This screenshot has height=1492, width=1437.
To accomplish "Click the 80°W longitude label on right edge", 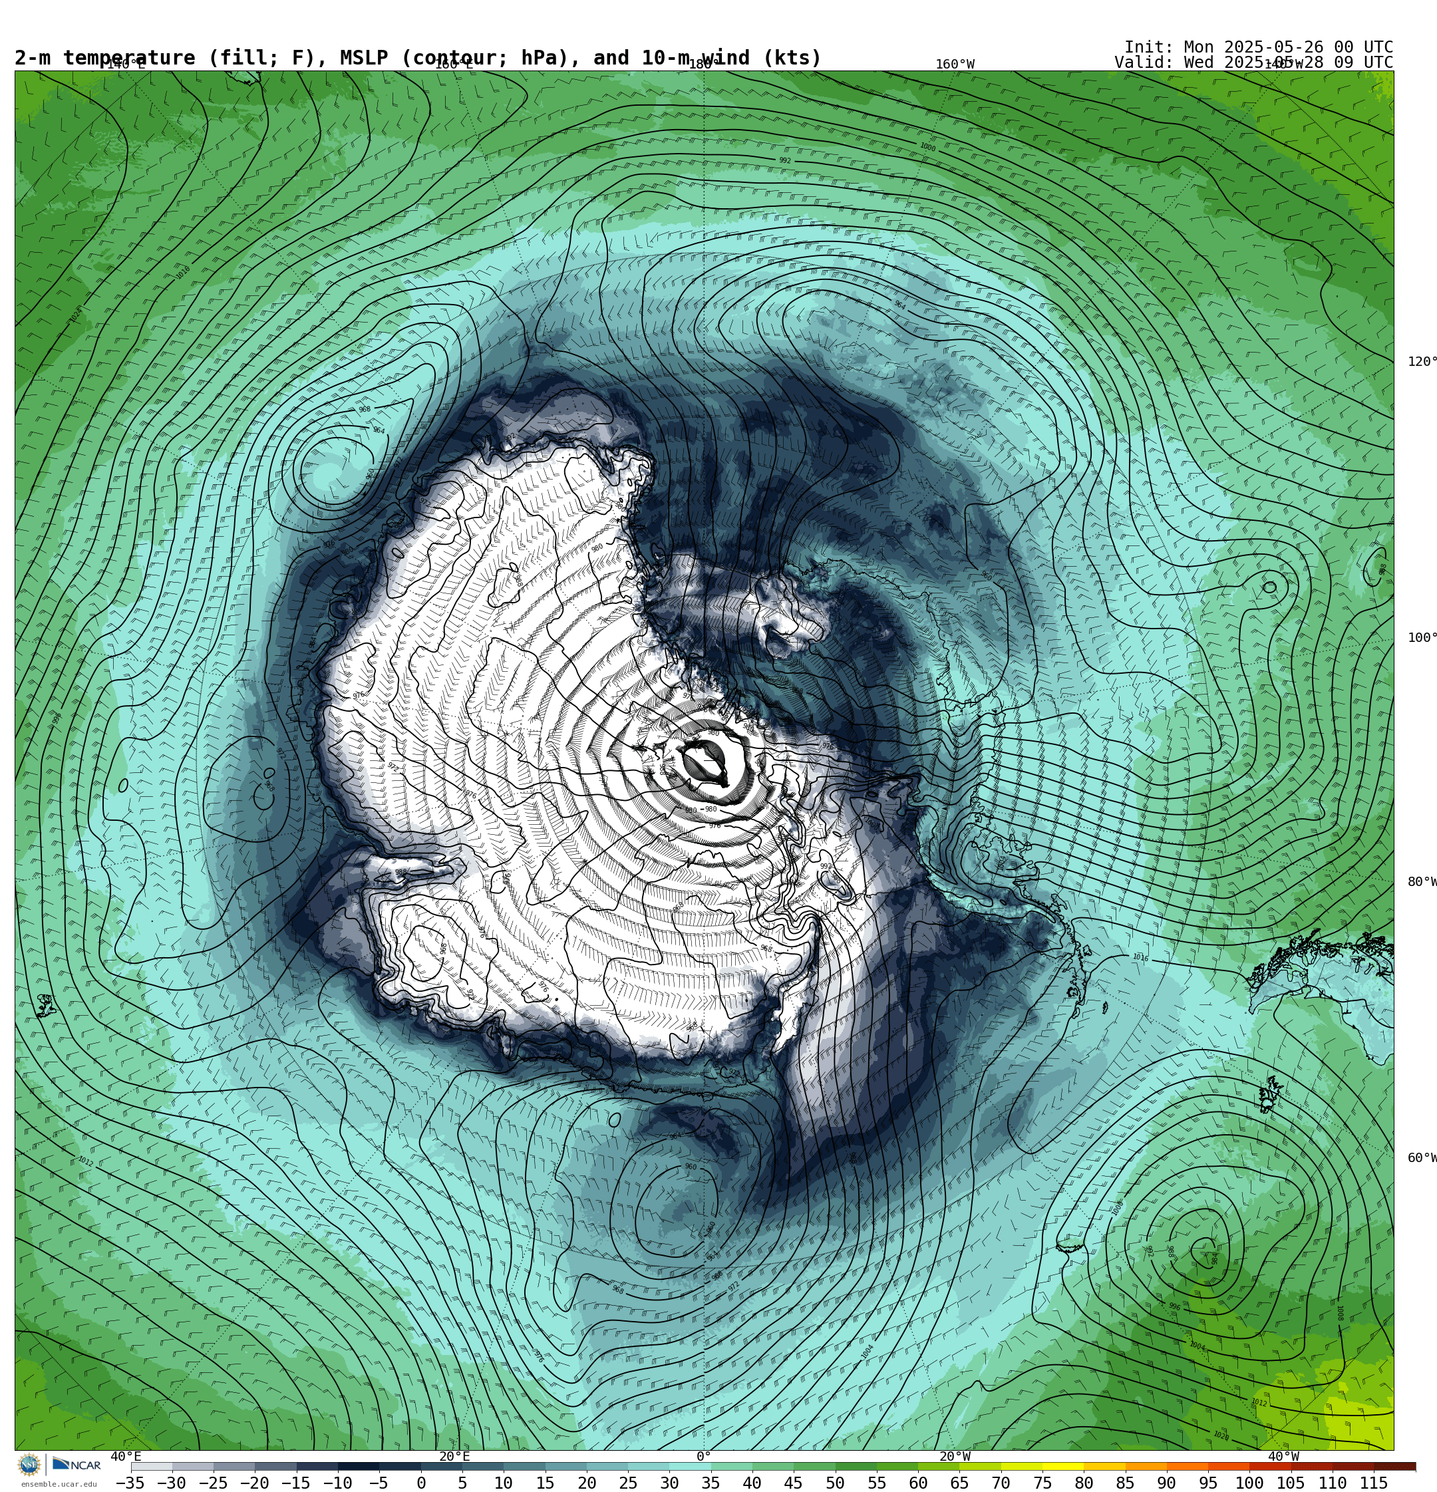I will [x=1422, y=882].
